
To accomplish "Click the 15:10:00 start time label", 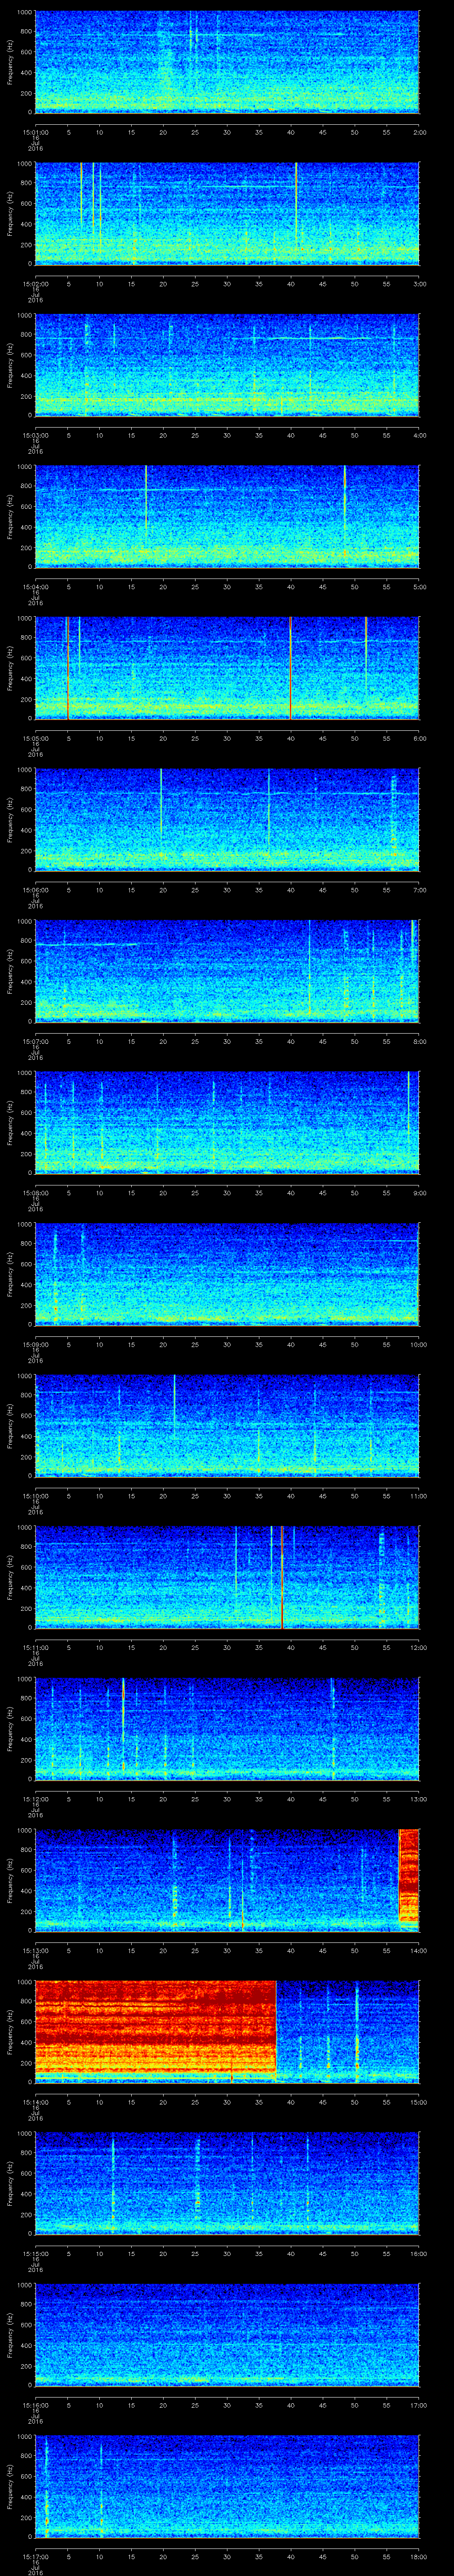I will coord(35,1496).
